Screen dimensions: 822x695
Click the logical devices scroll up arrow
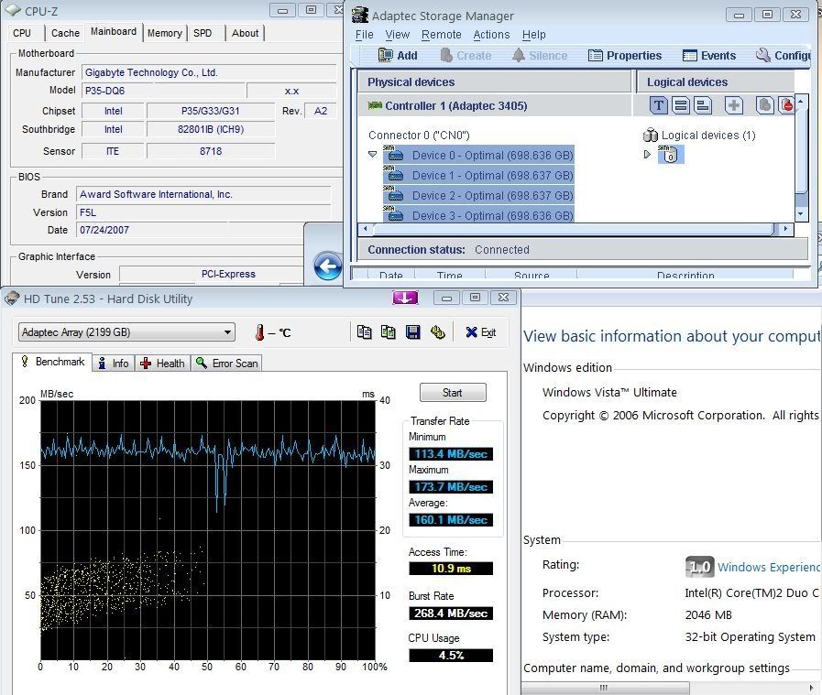[x=801, y=101]
